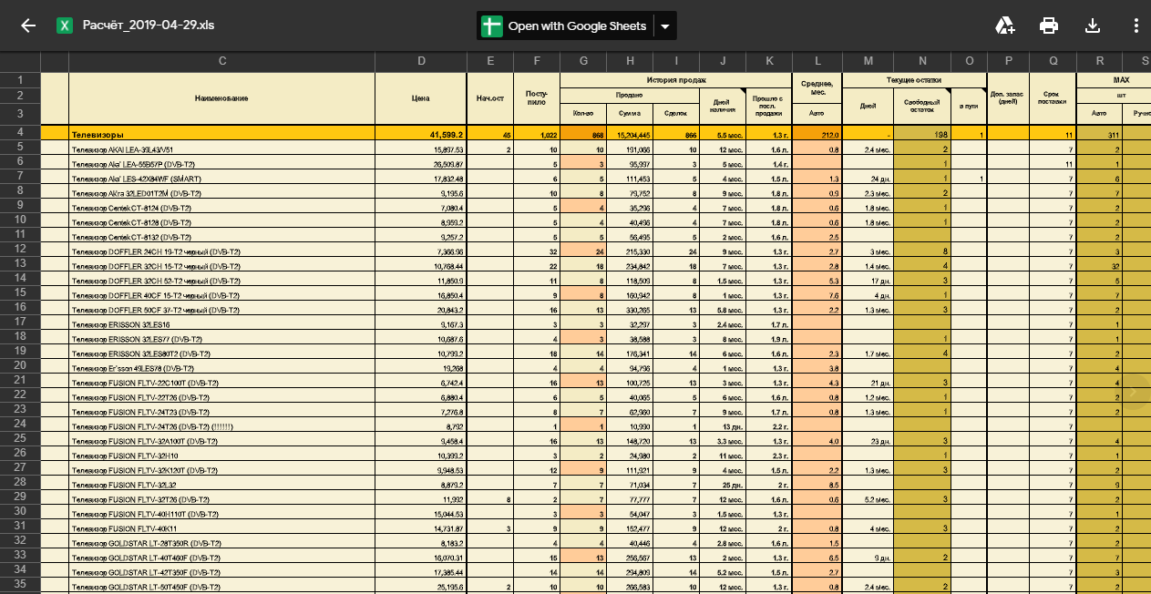The width and height of the screenshot is (1151, 594).
Task: Click the Google Sheets icon in the Open with button
Action: coord(492,26)
